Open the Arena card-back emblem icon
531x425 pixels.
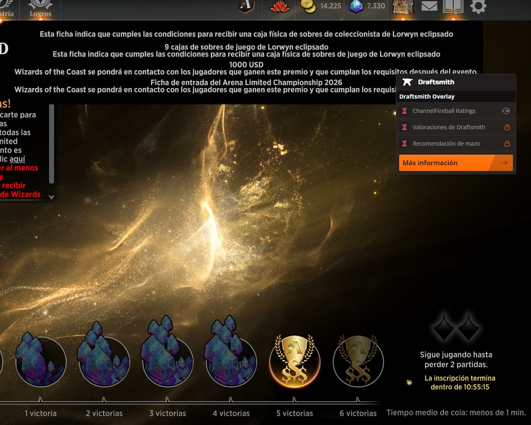point(246,7)
